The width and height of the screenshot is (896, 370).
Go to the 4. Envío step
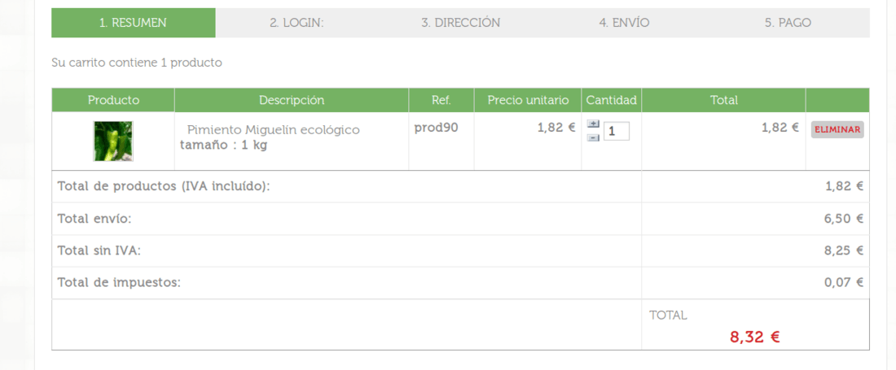[624, 23]
